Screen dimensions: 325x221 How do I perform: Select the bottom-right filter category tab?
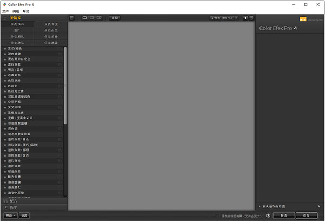[51, 43]
